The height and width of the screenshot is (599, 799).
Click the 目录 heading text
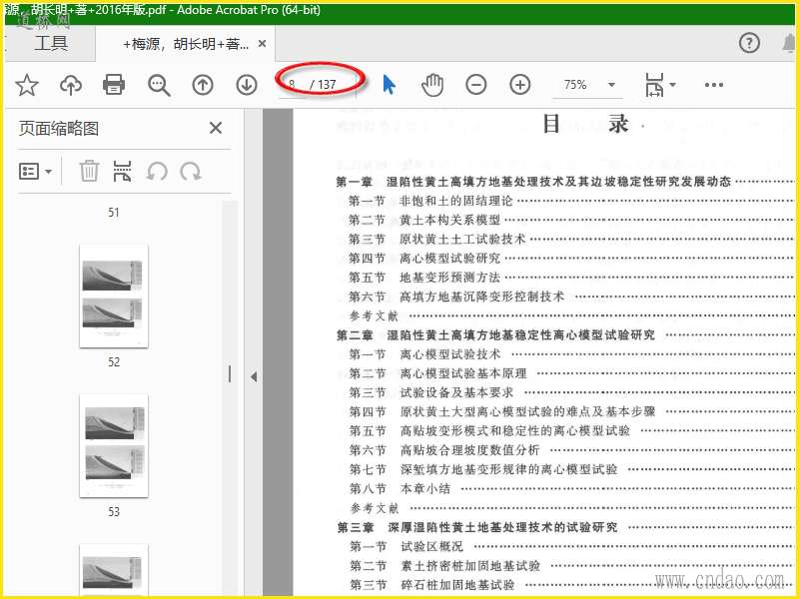586,124
